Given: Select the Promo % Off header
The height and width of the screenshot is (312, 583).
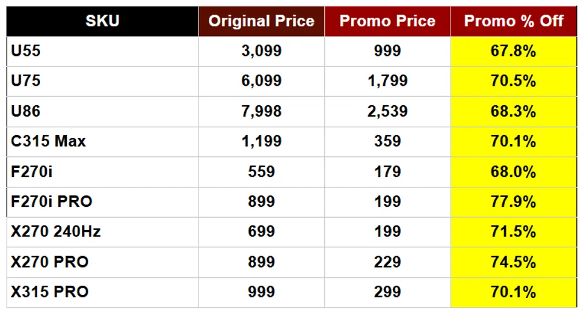Looking at the screenshot, I should 514,21.
